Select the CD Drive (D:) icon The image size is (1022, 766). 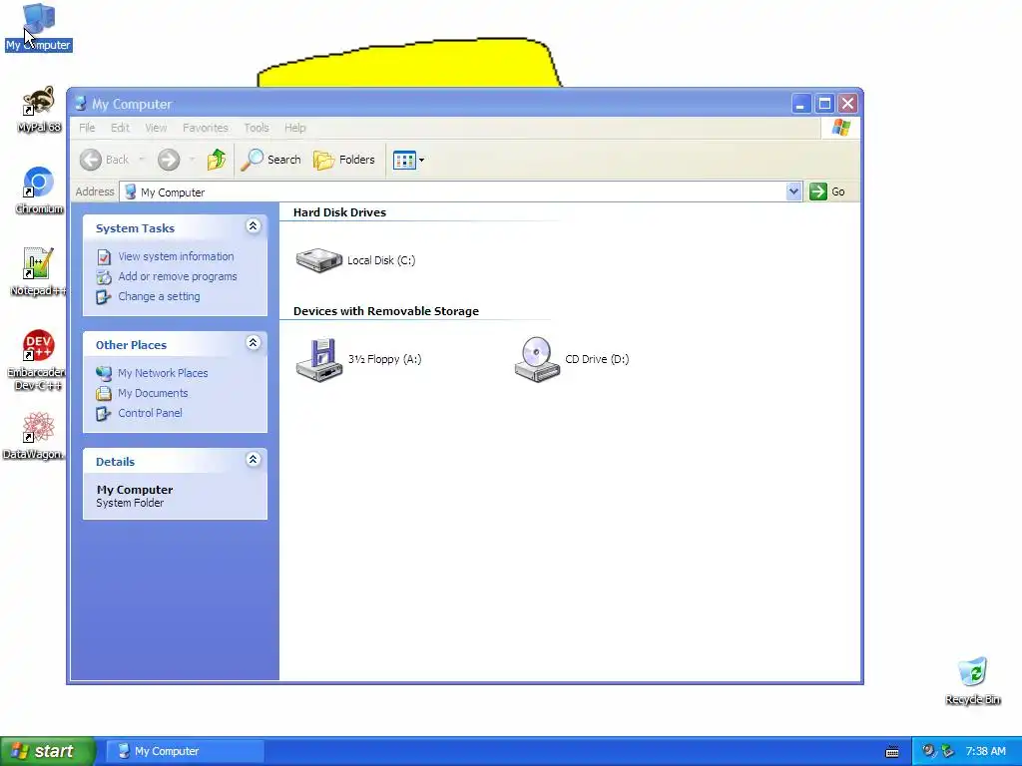[x=537, y=359]
